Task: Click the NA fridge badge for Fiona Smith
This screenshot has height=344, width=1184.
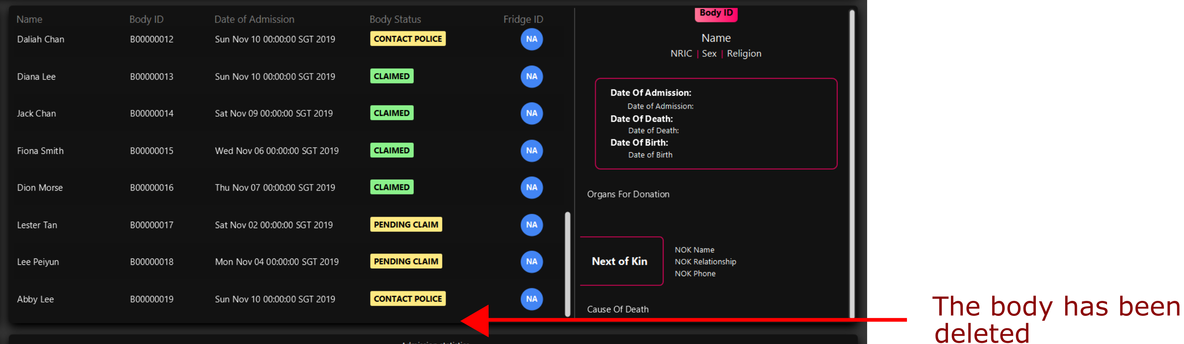Action: click(531, 151)
